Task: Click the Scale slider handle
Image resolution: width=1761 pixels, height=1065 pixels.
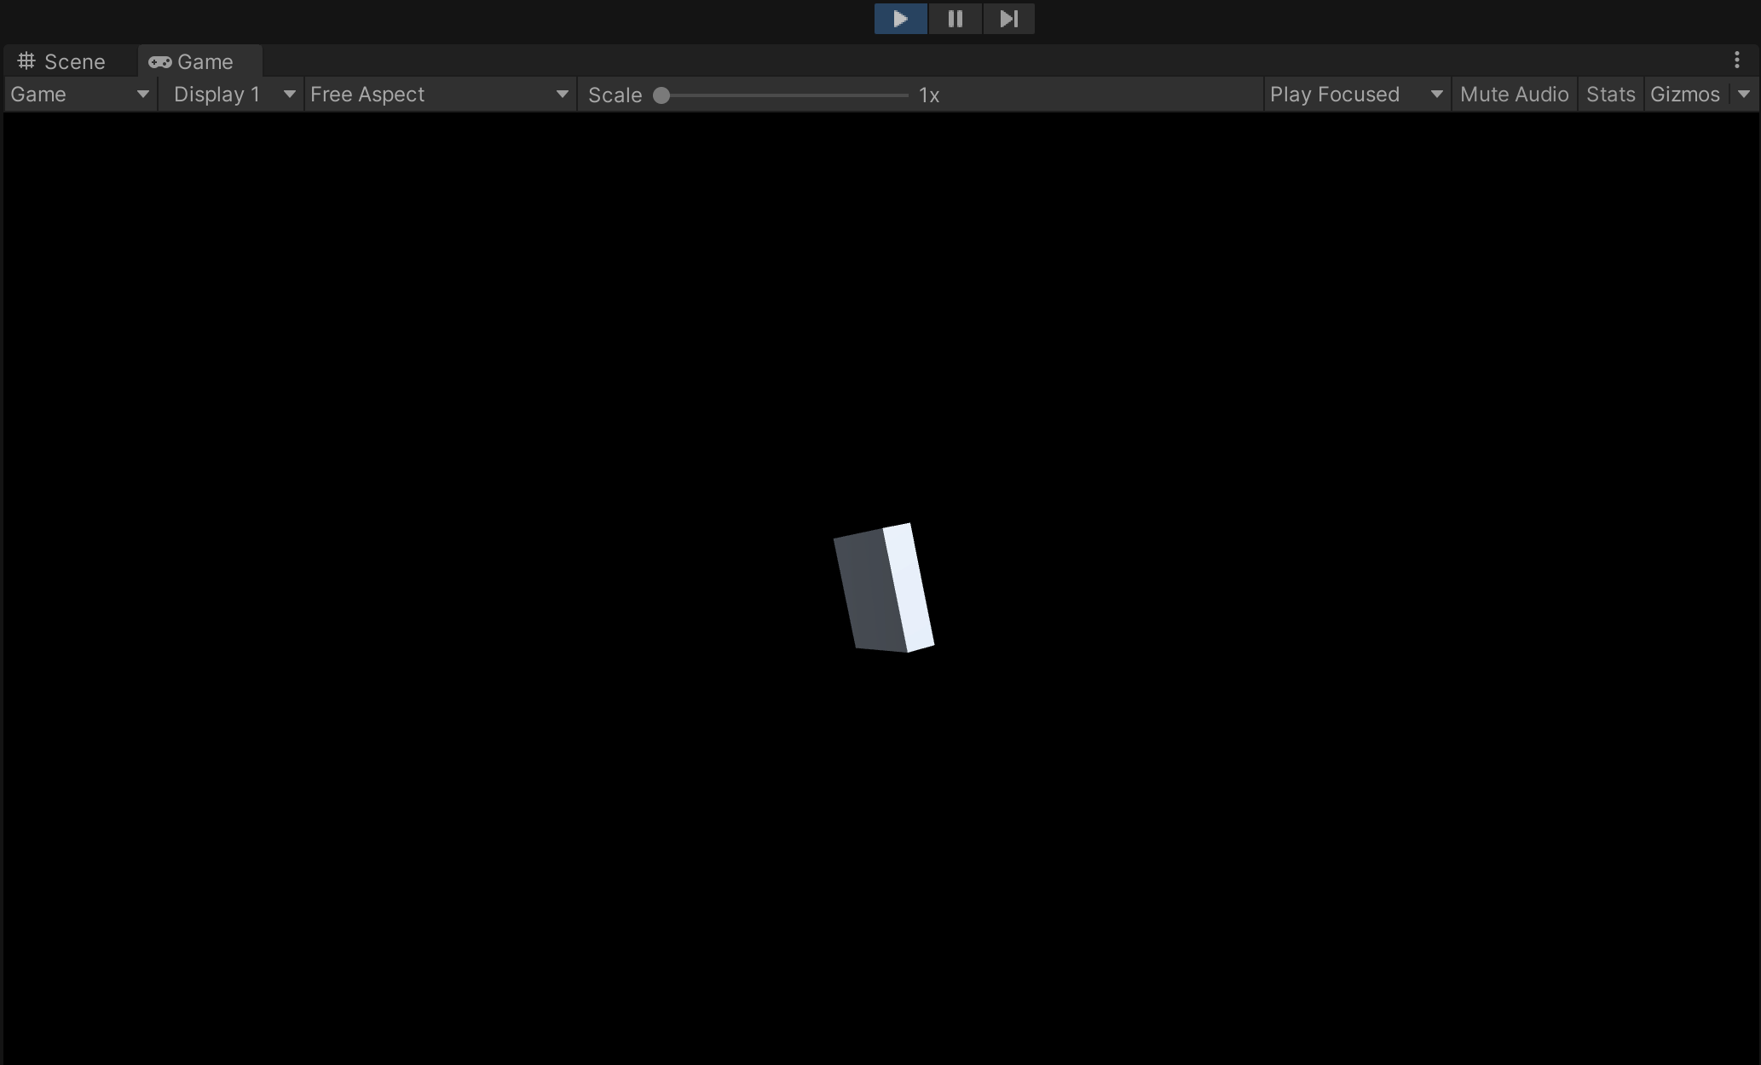Action: coord(661,95)
